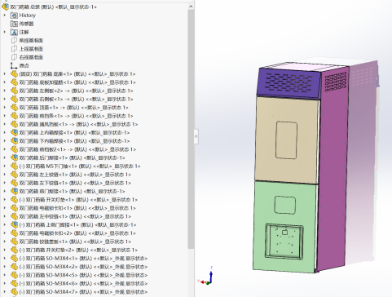Screen dimensions: 392x297
Task: Select the recessed hatch on lower door
Action: click(x=284, y=242)
